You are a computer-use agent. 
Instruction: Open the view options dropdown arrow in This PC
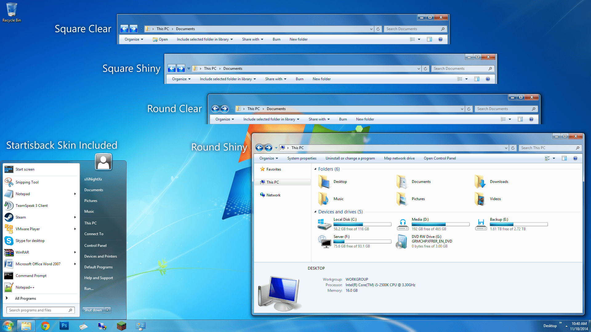tap(554, 158)
